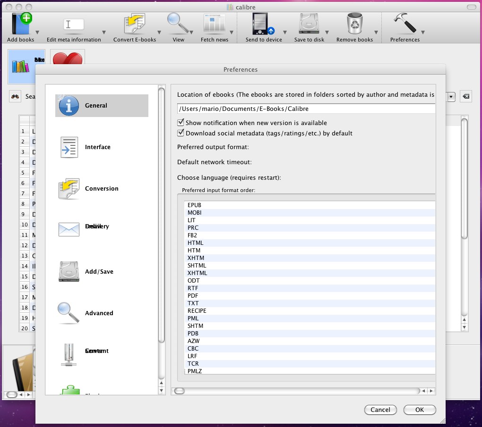Select FB2 in input format list
The width and height of the screenshot is (482, 427).
[x=310, y=235]
